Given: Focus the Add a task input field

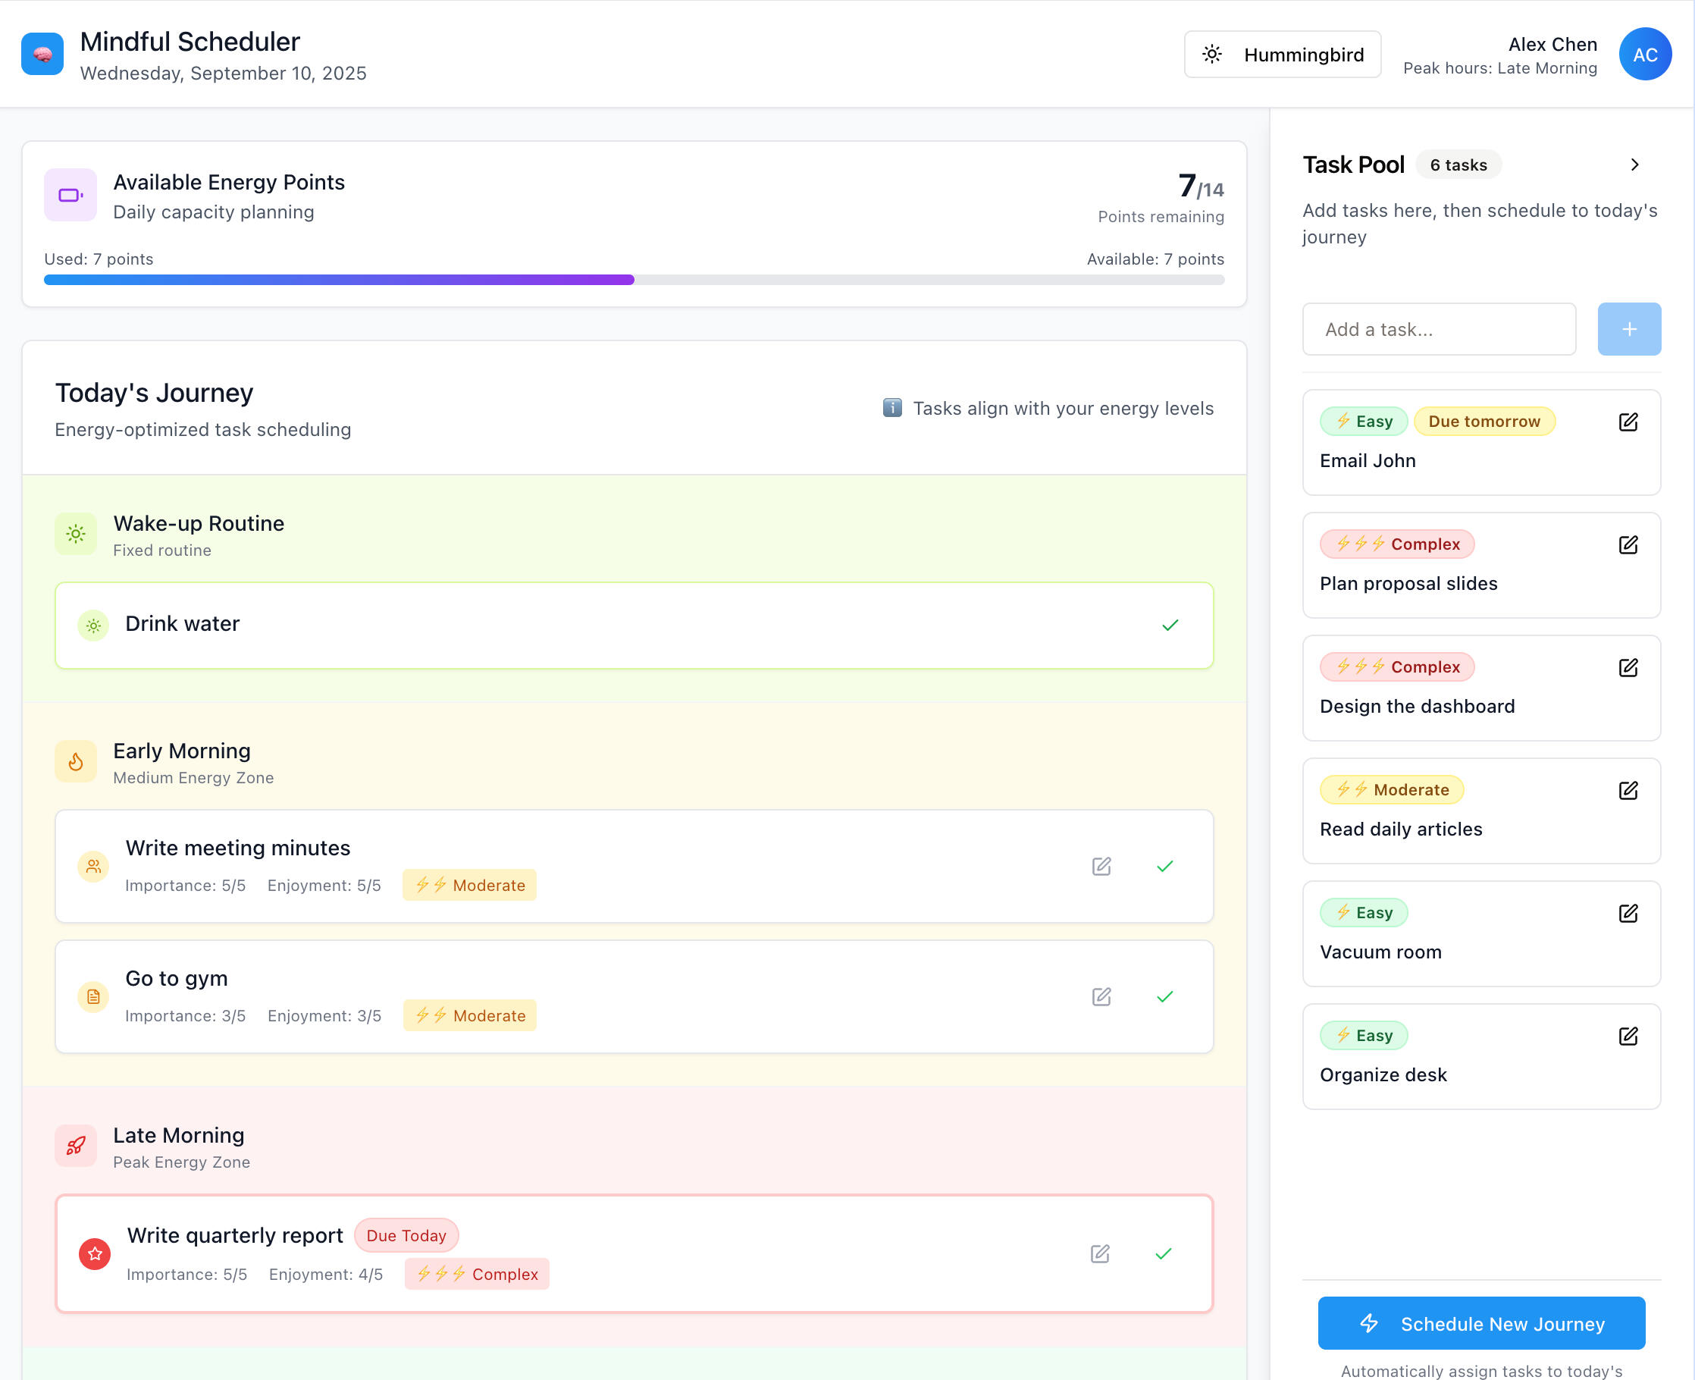Looking at the screenshot, I should point(1438,329).
